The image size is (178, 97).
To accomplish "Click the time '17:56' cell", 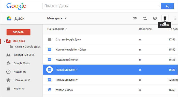I will point(172,40).
